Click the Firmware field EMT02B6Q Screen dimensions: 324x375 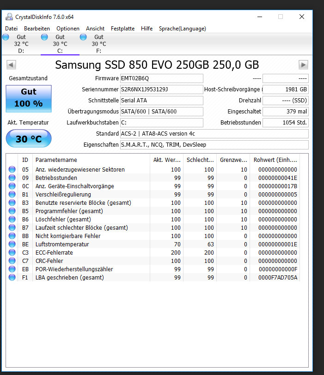[161, 78]
